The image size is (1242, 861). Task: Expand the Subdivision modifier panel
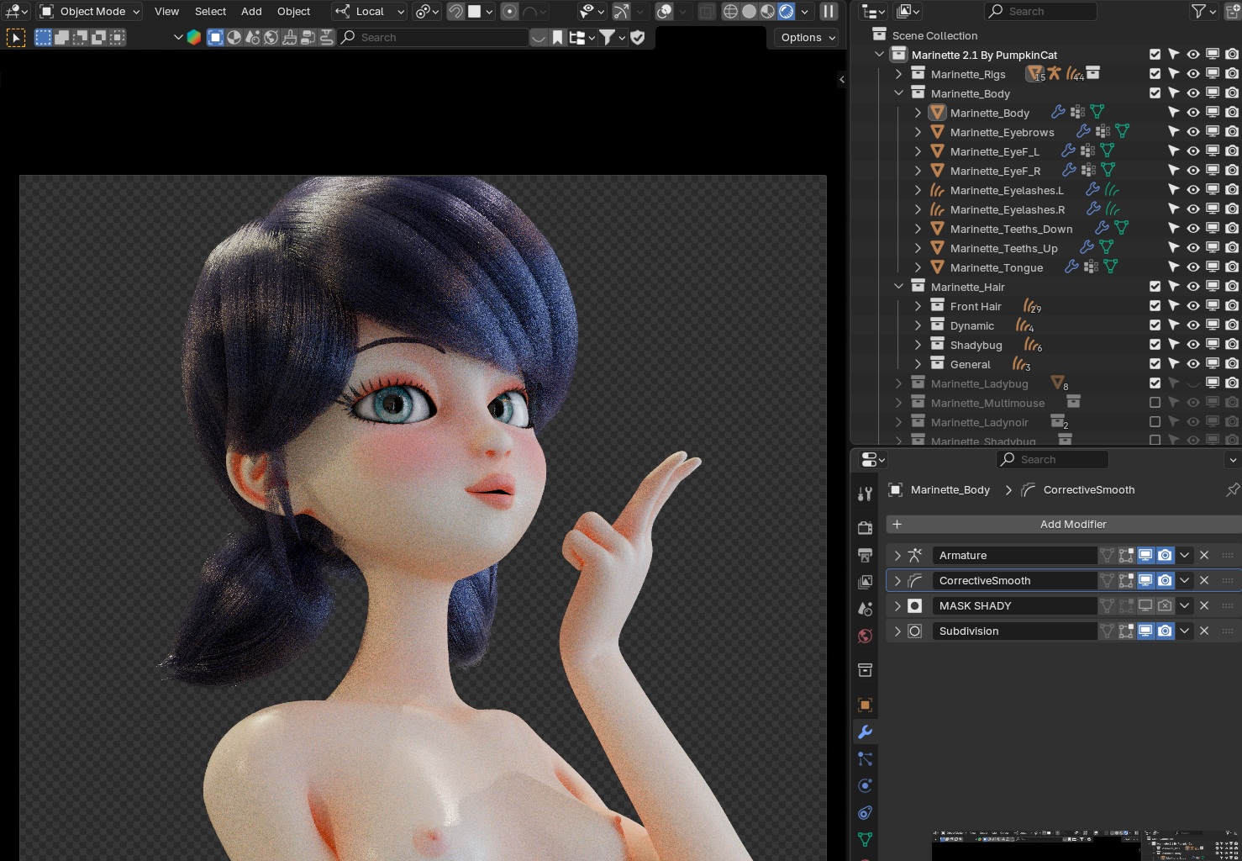(x=897, y=631)
